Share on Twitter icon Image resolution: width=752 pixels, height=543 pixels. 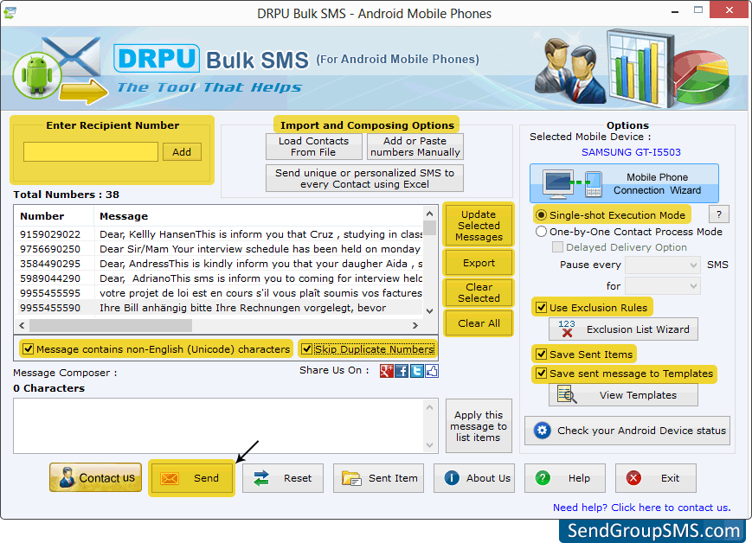pyautogui.click(x=417, y=371)
